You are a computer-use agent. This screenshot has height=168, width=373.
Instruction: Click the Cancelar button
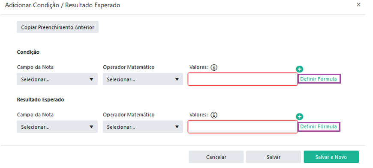pyautogui.click(x=216, y=157)
